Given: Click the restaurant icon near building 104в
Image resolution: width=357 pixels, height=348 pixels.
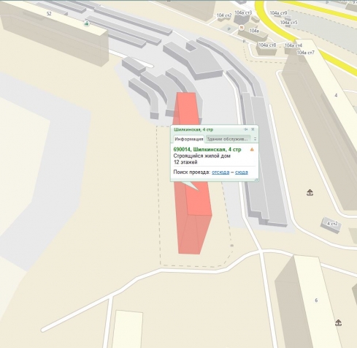Looking at the screenshot, I should tap(242, 28).
